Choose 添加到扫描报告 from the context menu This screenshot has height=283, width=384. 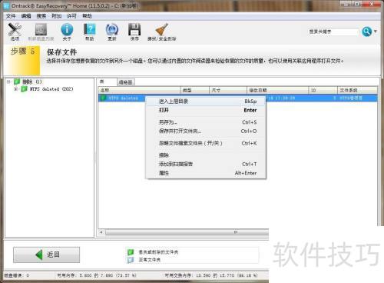tap(206, 164)
